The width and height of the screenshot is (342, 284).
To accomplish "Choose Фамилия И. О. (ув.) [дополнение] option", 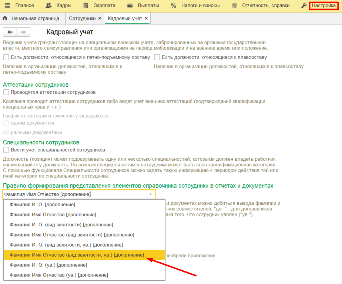I will tap(84, 265).
